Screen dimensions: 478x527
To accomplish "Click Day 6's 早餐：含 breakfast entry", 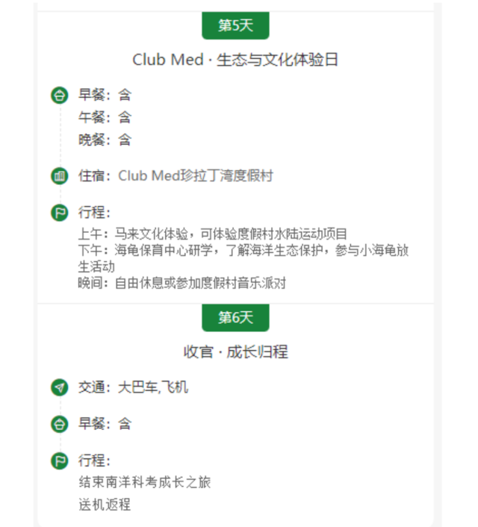I will point(105,424).
